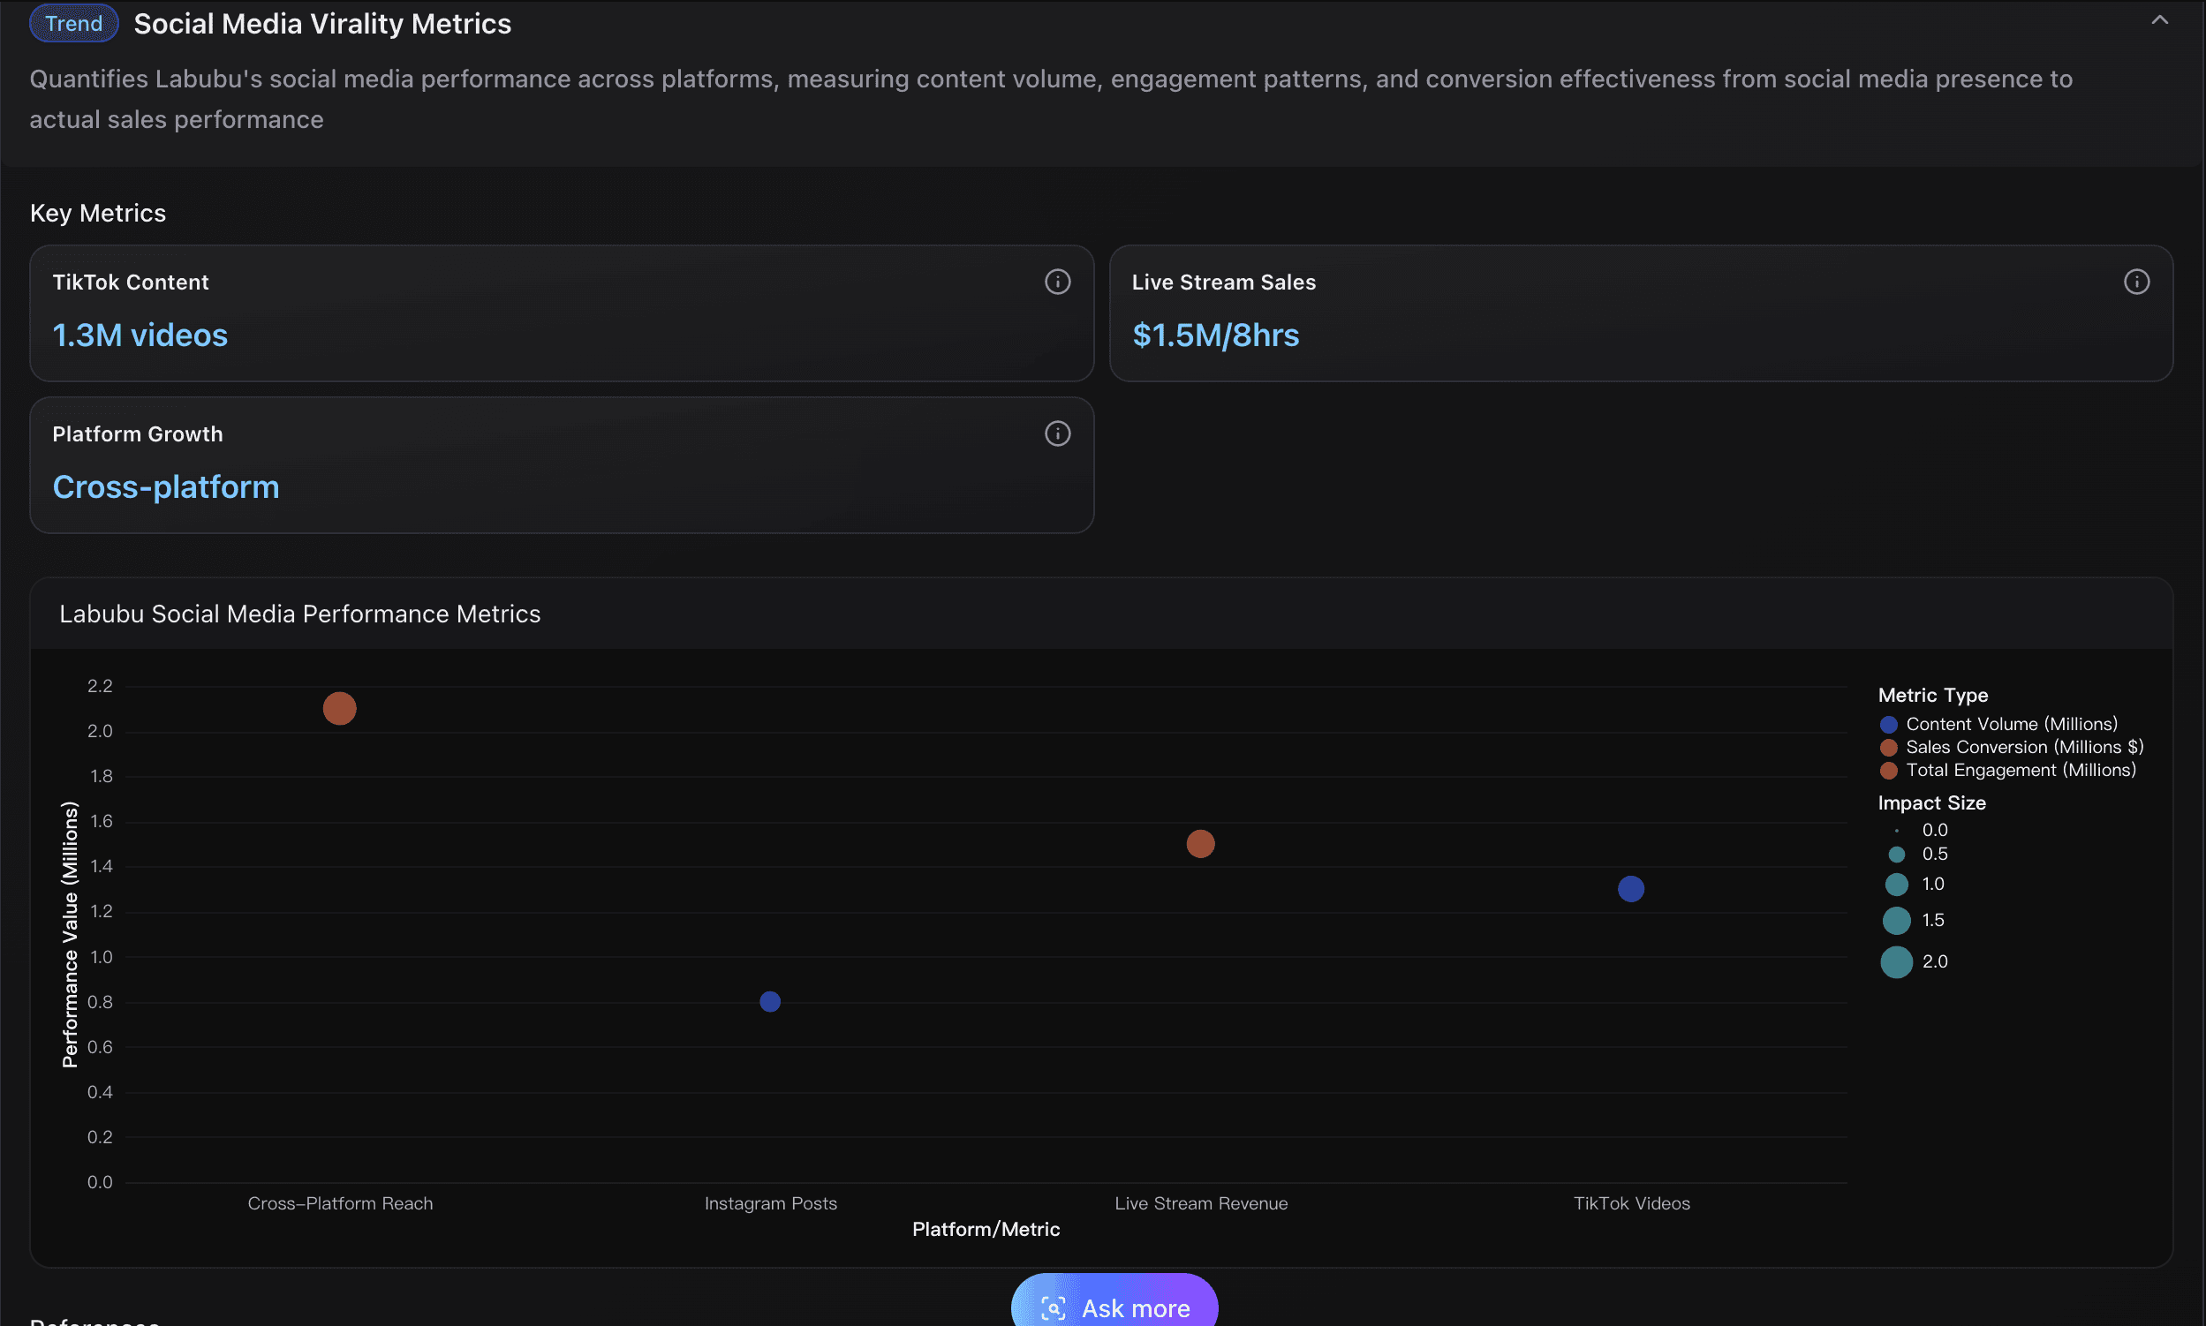Click the Impact Size 1.5 legend bubble
Screen dimensions: 2206x1326
[1897, 920]
